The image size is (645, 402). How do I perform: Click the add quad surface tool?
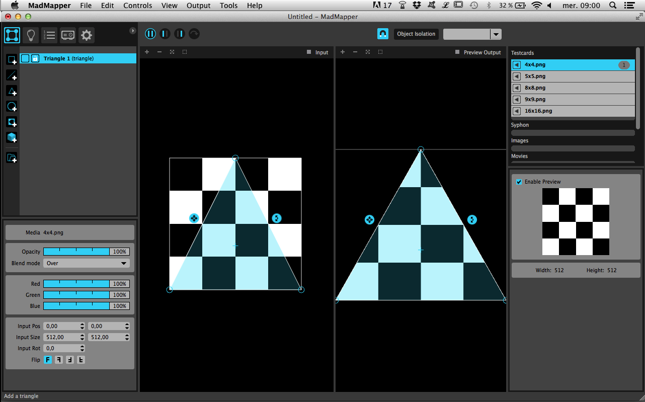point(12,60)
